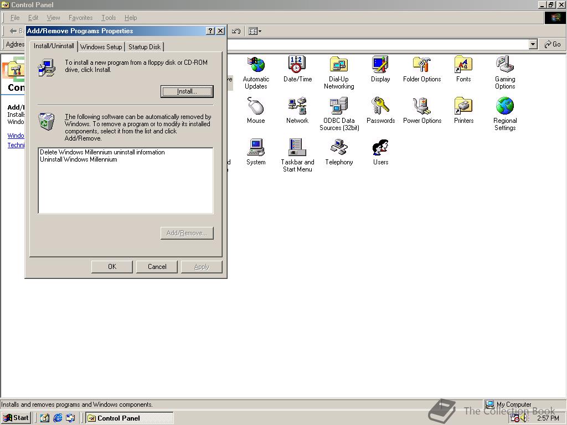Open the Printers icon
Screen dimensions: 567x425
(463, 111)
